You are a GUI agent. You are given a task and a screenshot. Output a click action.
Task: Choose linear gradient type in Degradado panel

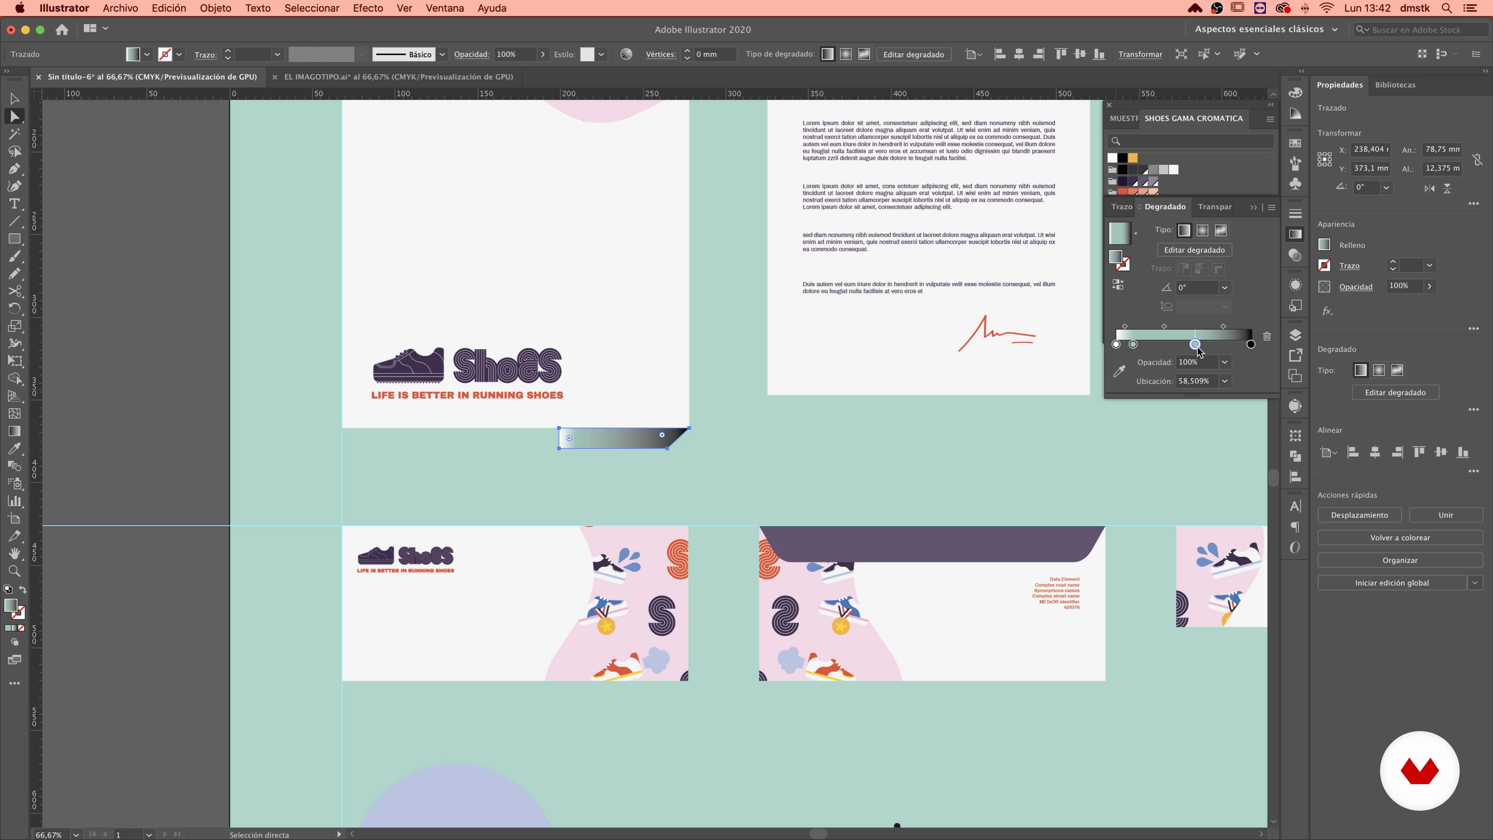point(1184,230)
